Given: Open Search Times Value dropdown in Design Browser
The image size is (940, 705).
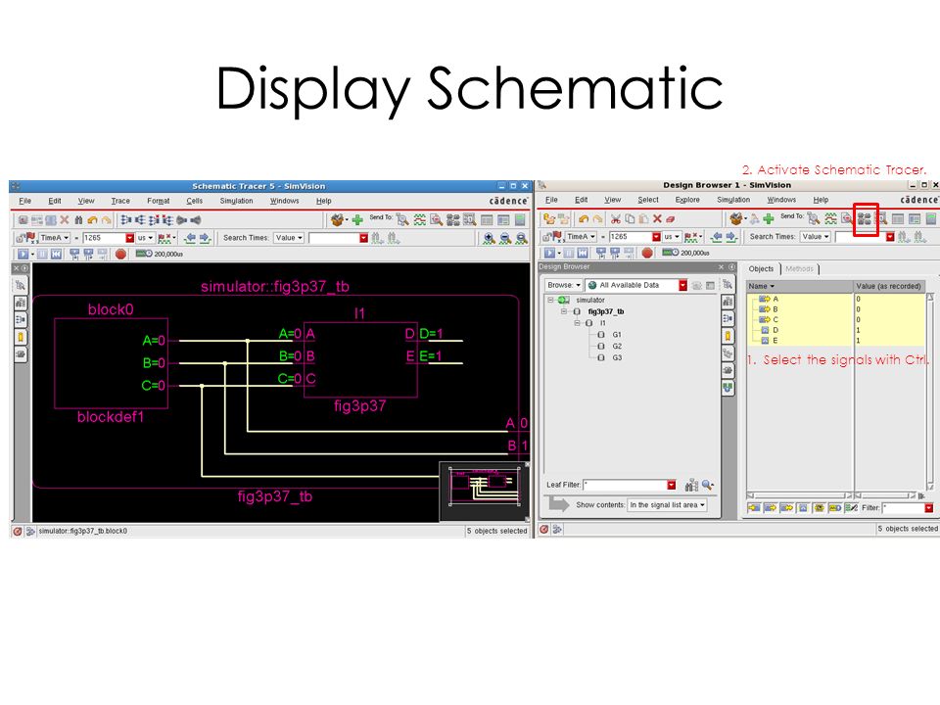Looking at the screenshot, I should coord(816,237).
